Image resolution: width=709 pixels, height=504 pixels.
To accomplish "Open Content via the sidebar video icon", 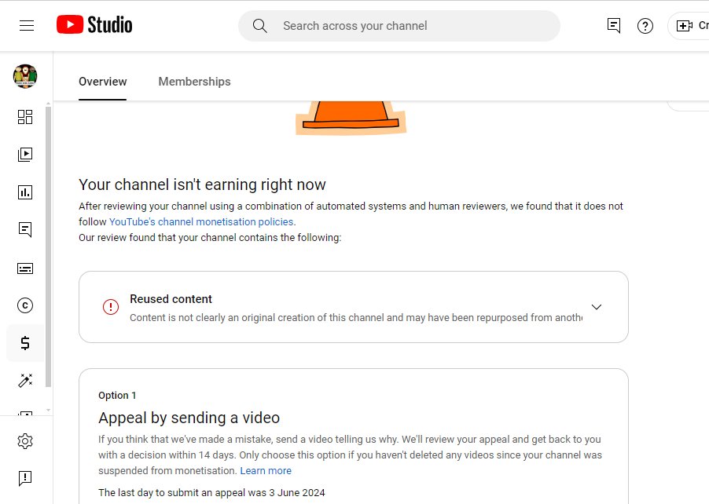I will 25,155.
